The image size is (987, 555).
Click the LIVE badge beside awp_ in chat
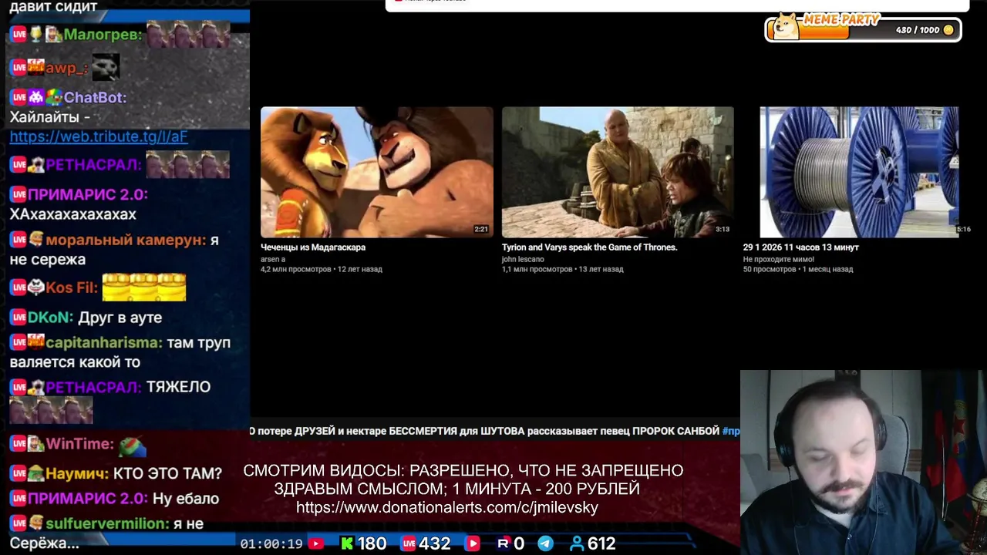tap(19, 68)
